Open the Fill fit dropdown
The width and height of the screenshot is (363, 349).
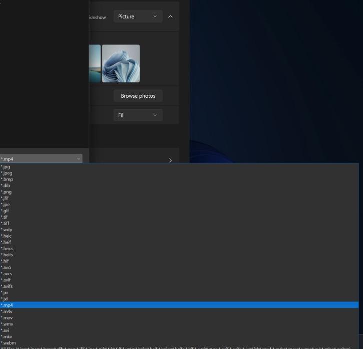tap(137, 115)
